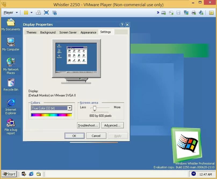Click the Troubleshoot button
This screenshot has height=179, width=217.
coord(88,125)
